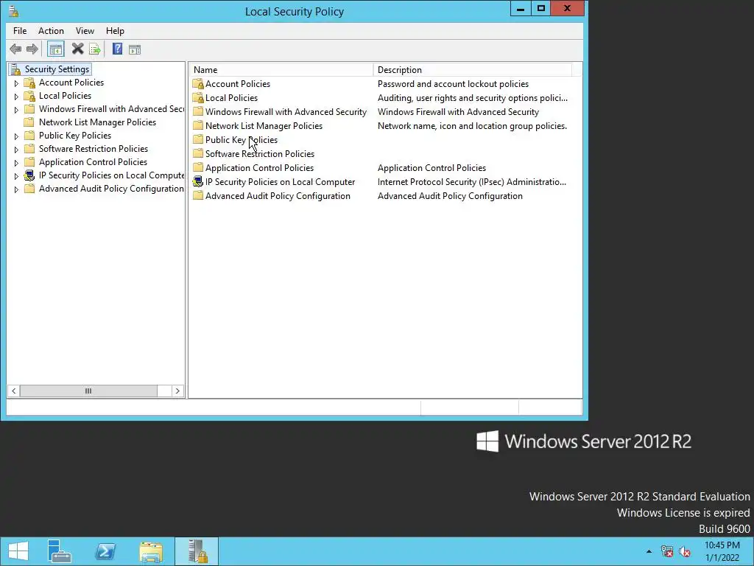The height and width of the screenshot is (566, 754).
Task: Click the Forward arrow toolbar icon
Action: tap(32, 49)
